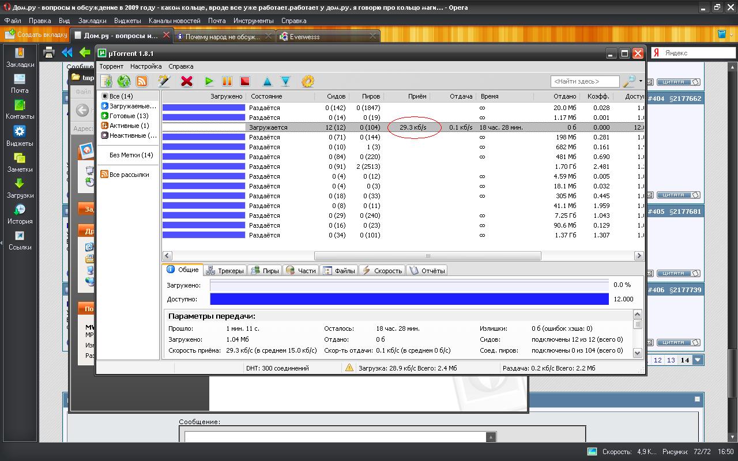
Task: Click the Найти здесь search field
Action: (584, 81)
